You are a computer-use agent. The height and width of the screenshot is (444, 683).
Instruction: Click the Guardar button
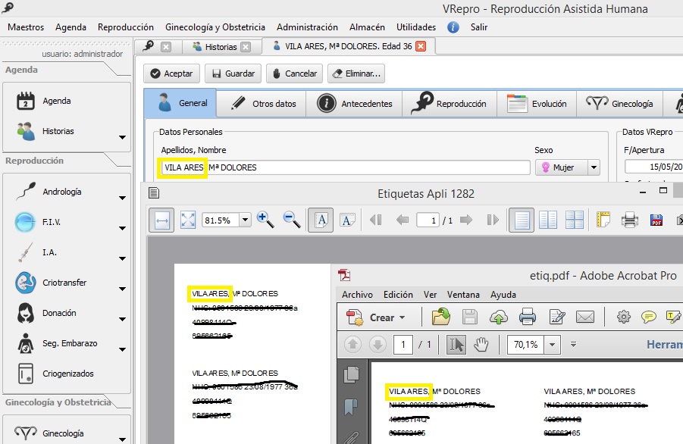pos(233,73)
